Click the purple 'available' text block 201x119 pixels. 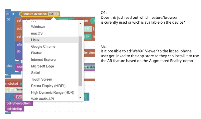pos(89,67)
